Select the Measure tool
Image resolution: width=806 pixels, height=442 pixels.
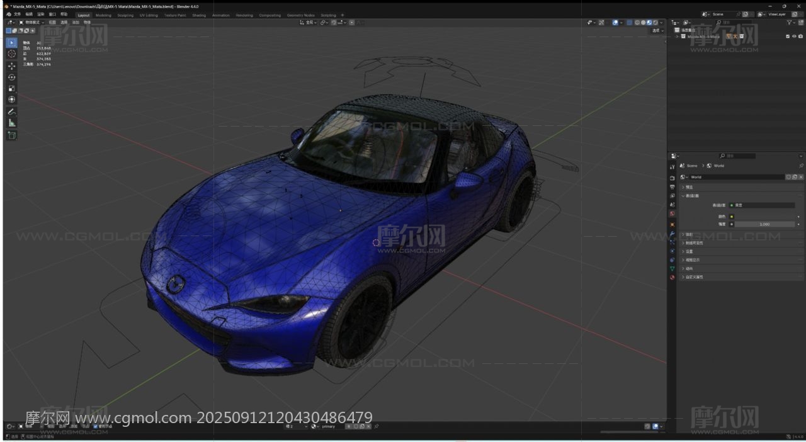pyautogui.click(x=11, y=123)
